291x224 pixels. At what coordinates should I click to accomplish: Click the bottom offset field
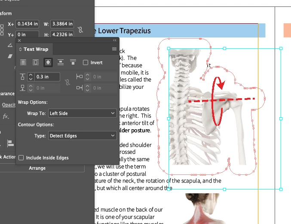[x=47, y=88]
